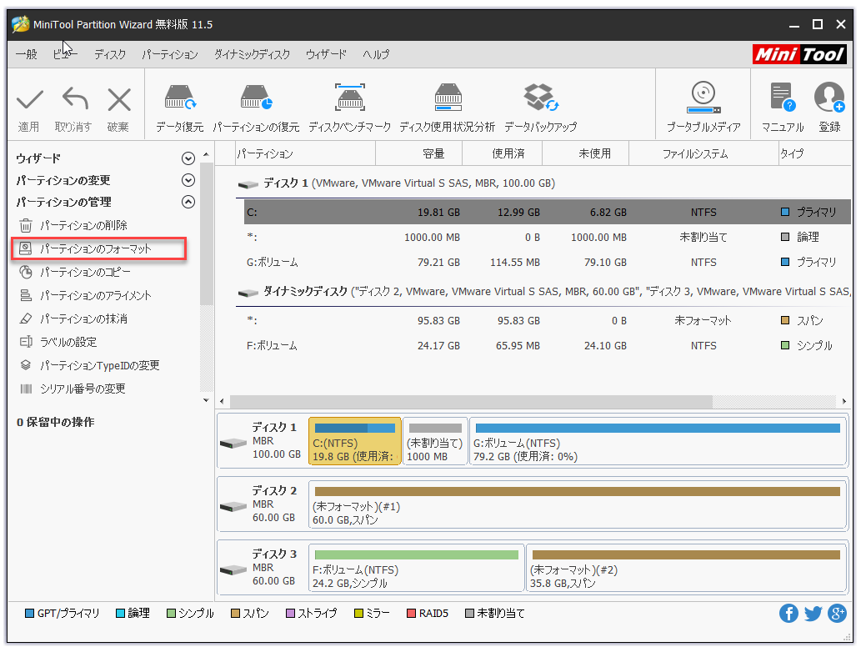Launch ディスクベンチマーク tool
The width and height of the screenshot is (861, 647).
(x=349, y=99)
